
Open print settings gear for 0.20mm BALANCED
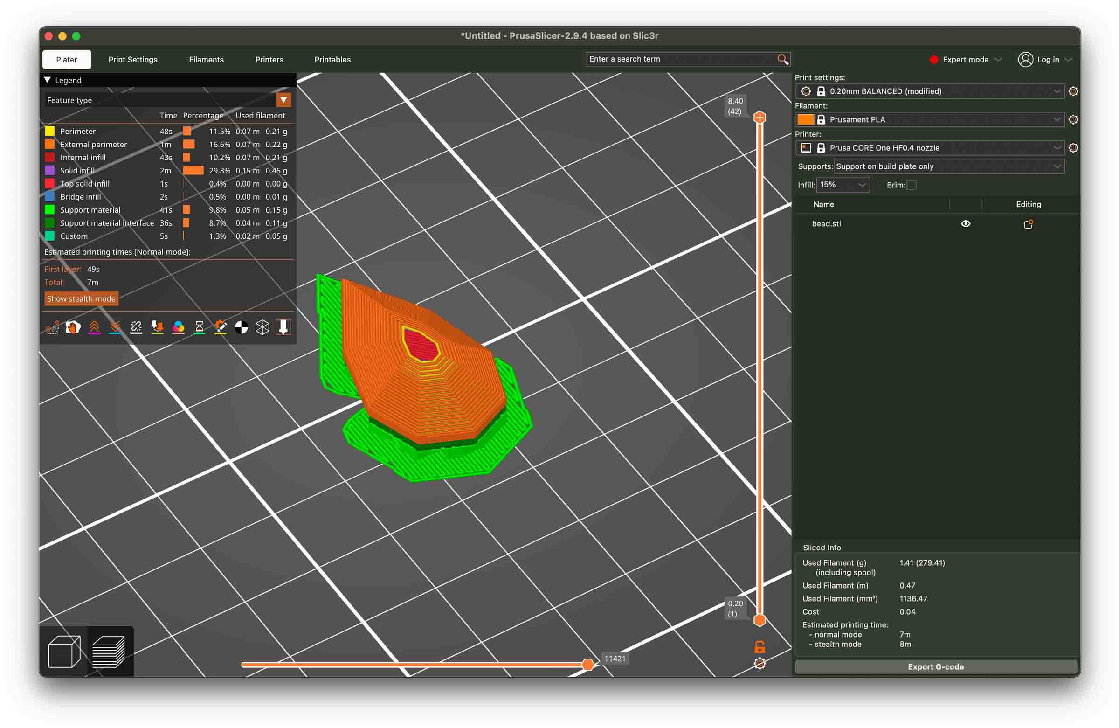pyautogui.click(x=1072, y=91)
